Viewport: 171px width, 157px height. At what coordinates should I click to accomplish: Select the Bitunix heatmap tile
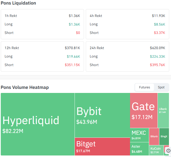154,136
